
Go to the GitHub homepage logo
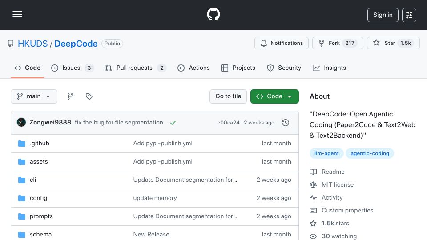213,14
